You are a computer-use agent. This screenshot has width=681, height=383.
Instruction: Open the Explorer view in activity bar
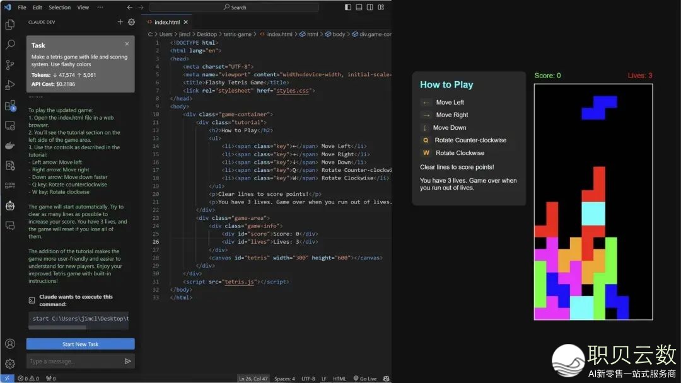(9, 25)
